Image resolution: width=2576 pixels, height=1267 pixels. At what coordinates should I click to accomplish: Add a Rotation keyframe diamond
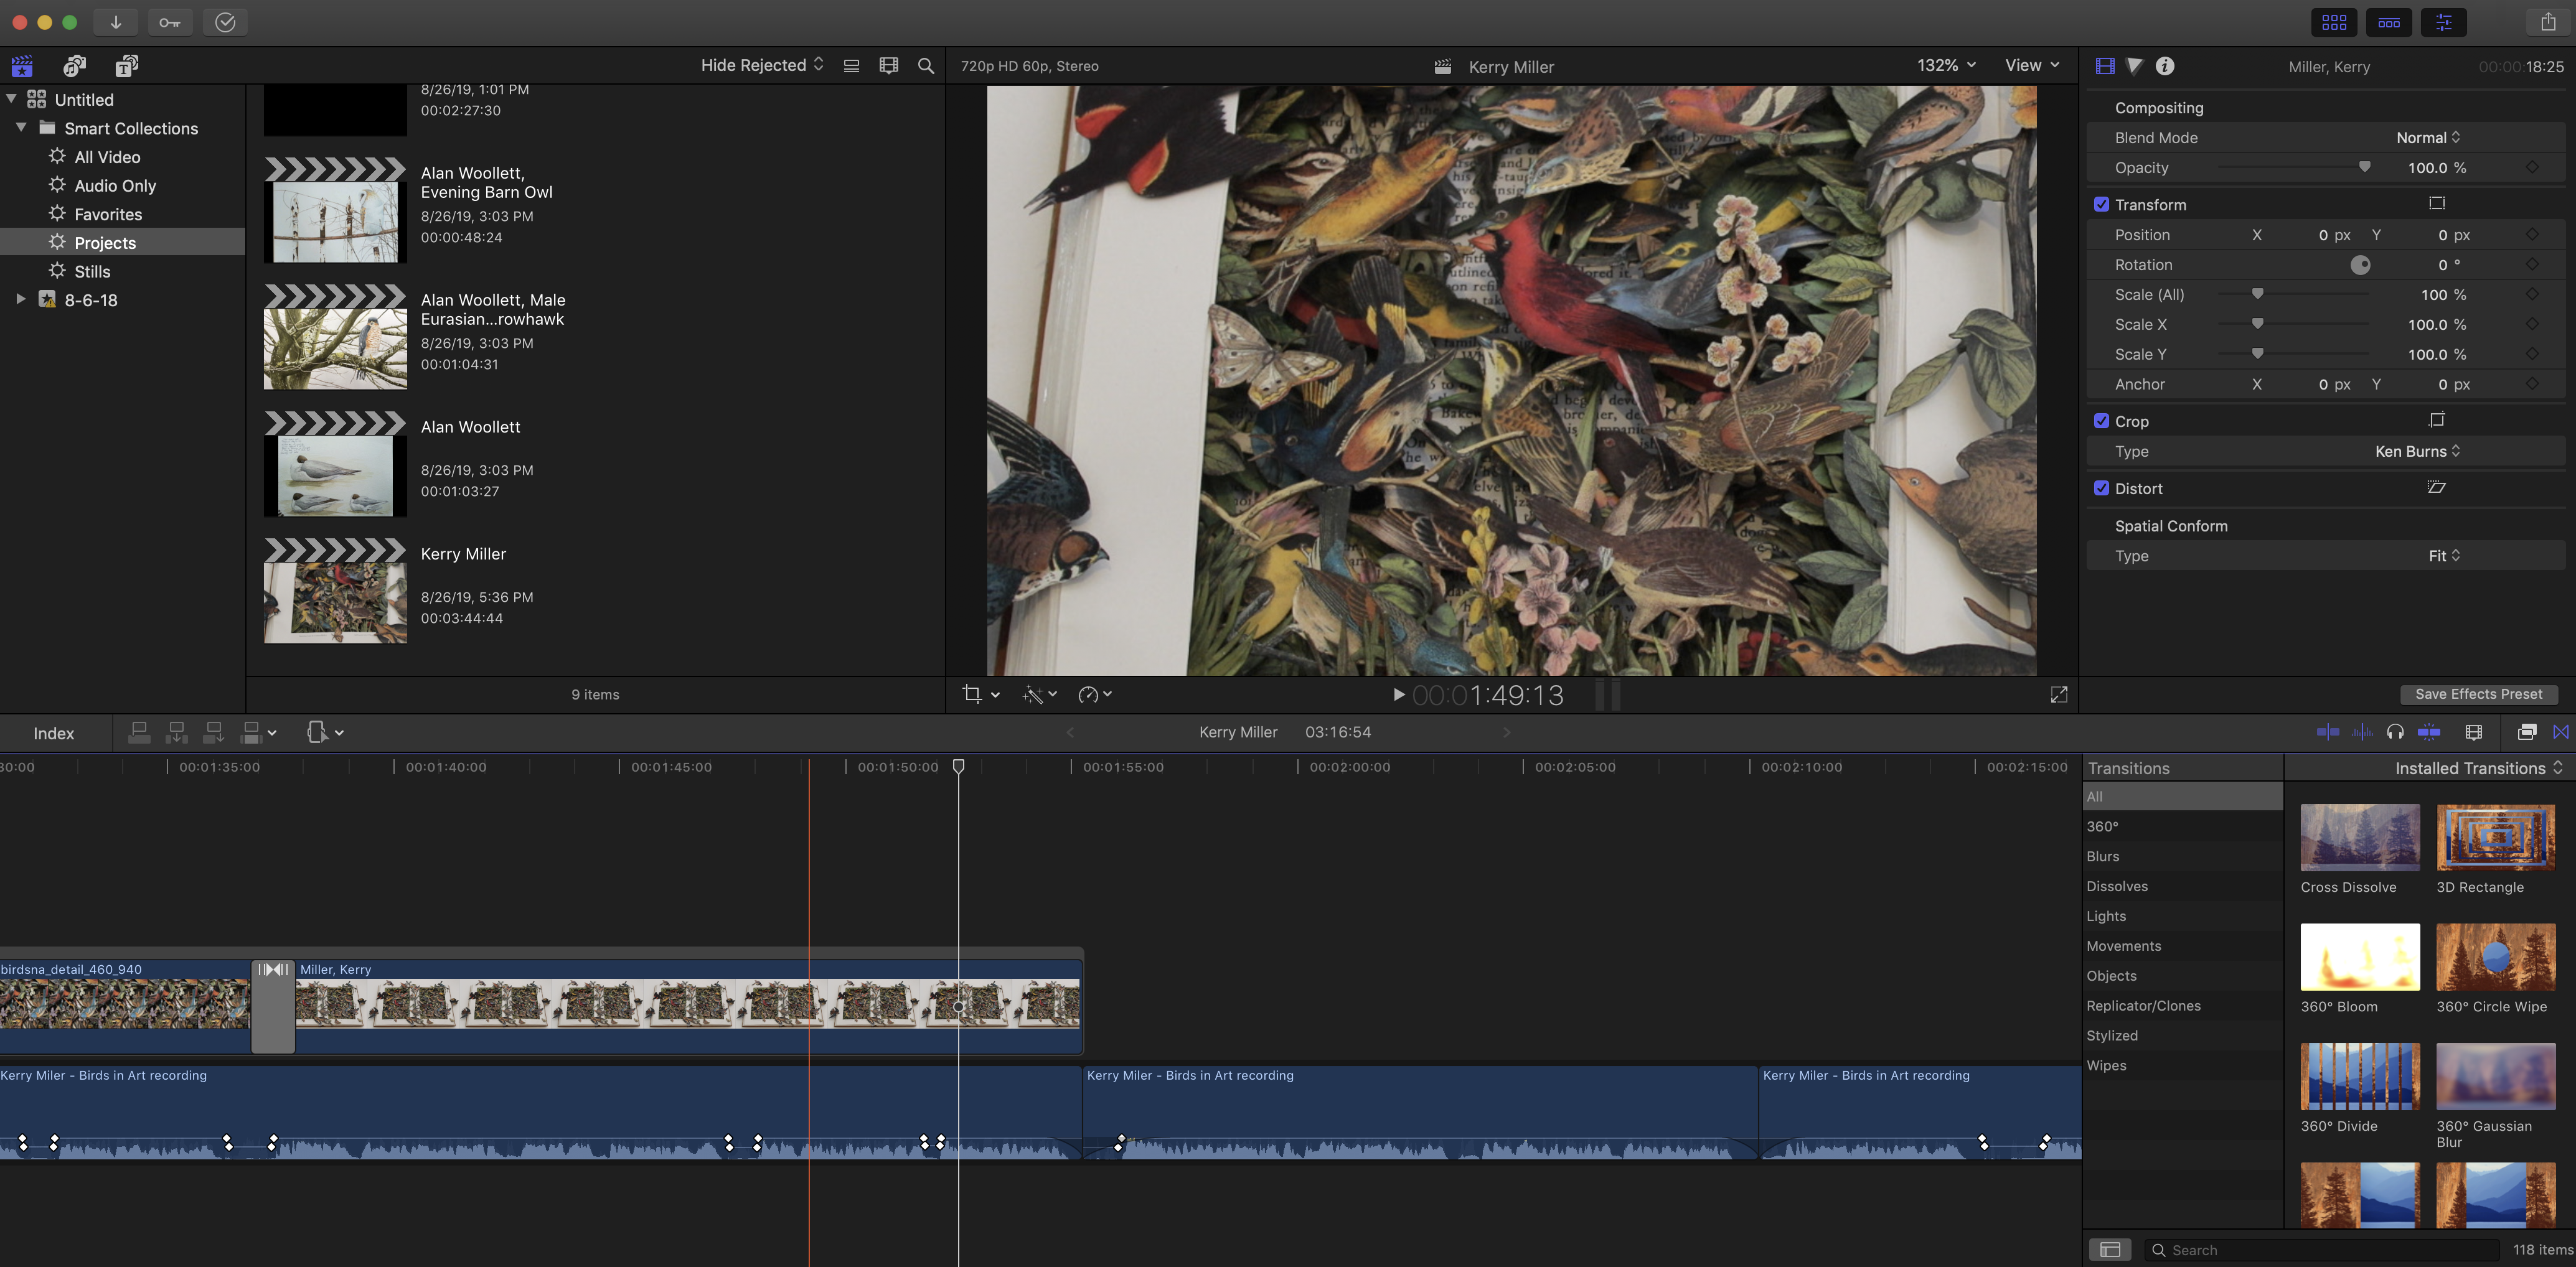coord(2532,264)
